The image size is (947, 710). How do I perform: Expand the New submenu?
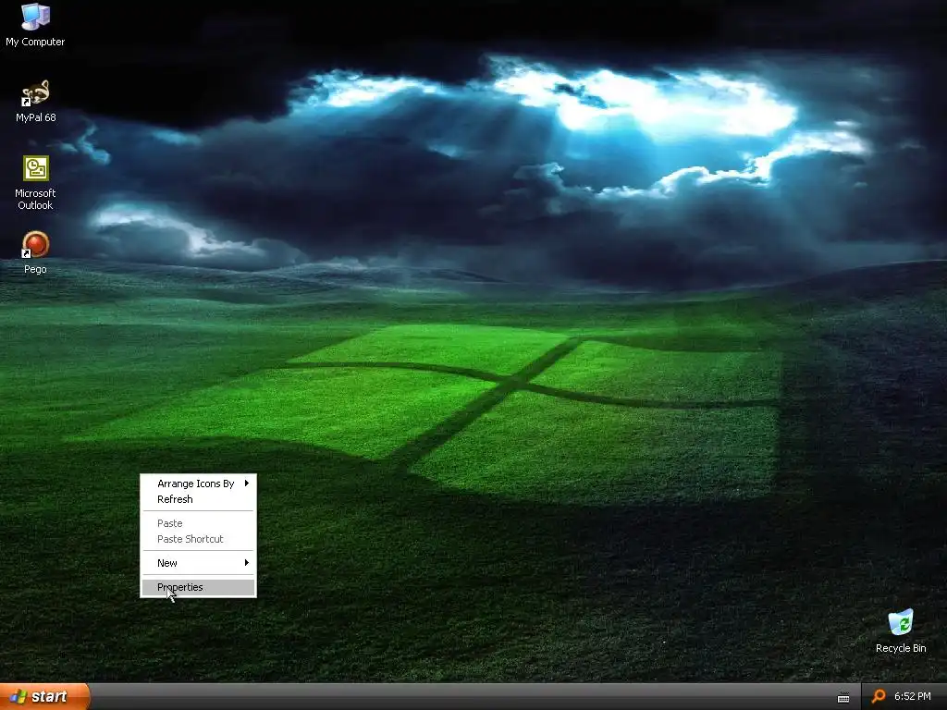pos(198,563)
